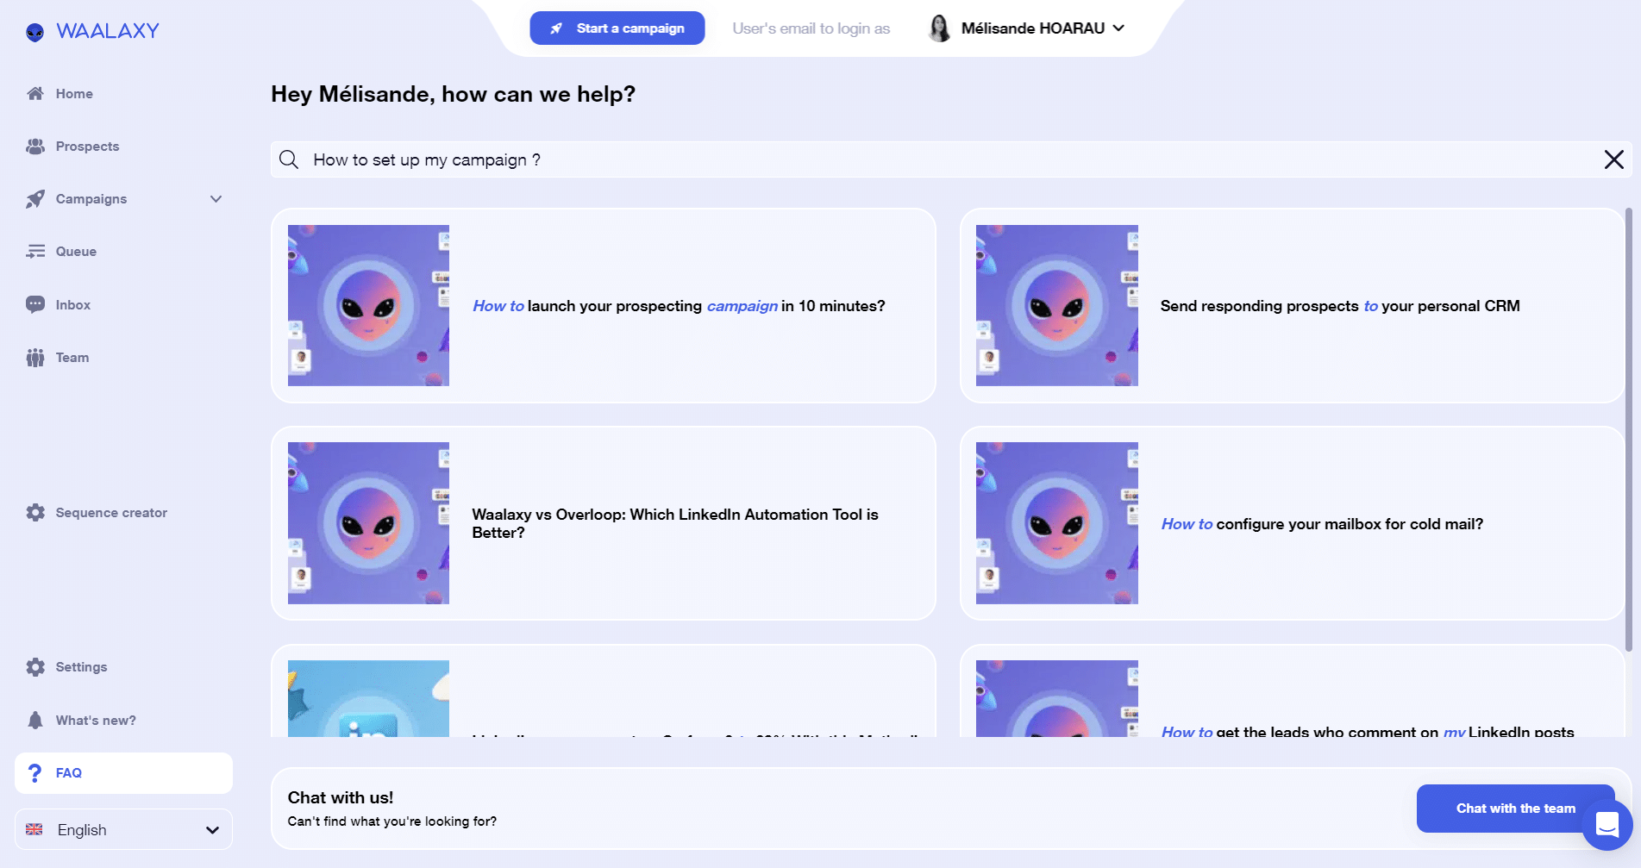Click thumbnail of LinkedIn posts leads article
Screen dimensions: 1641x868
[1057, 698]
